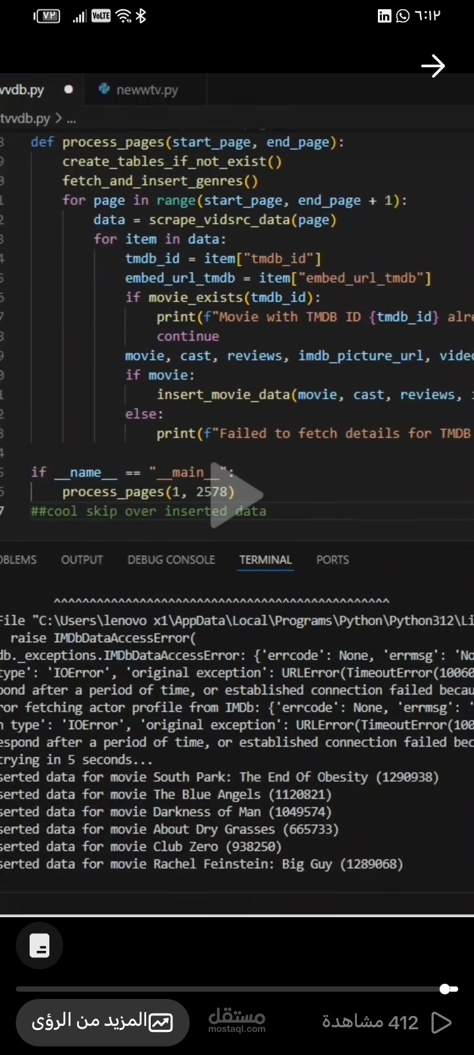This screenshot has height=1055, width=474.
Task: Tap the 412 views count
Action: (370, 1022)
